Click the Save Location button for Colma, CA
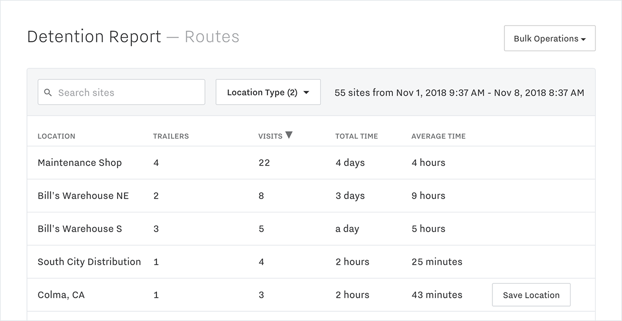The width and height of the screenshot is (622, 321). pyautogui.click(x=531, y=295)
